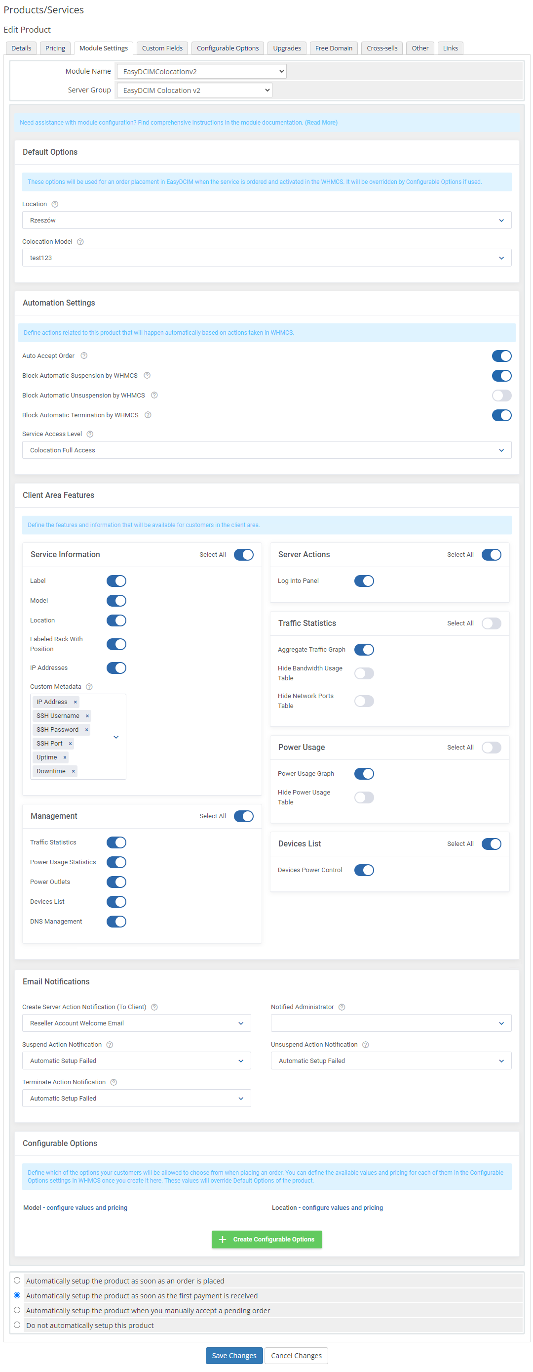Open Configurable Options tab
Image resolution: width=533 pixels, height=1372 pixels.
coord(228,48)
